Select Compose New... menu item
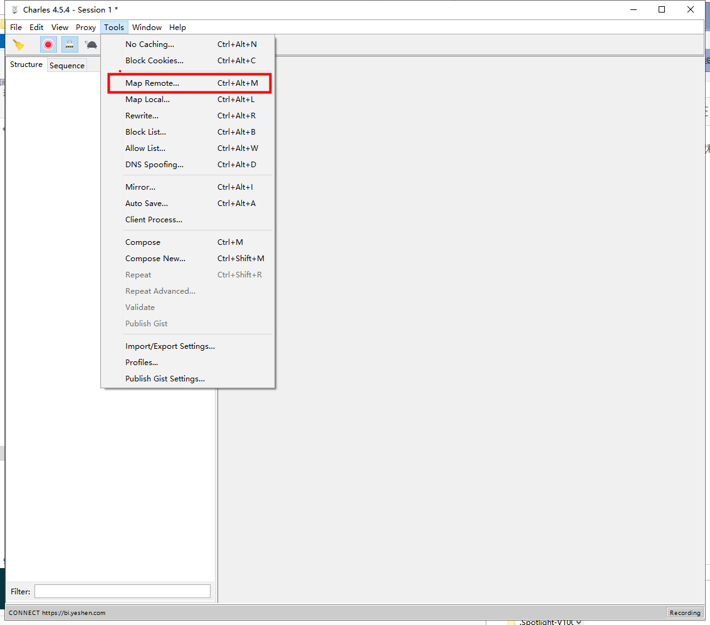The width and height of the screenshot is (710, 625). 188,259
